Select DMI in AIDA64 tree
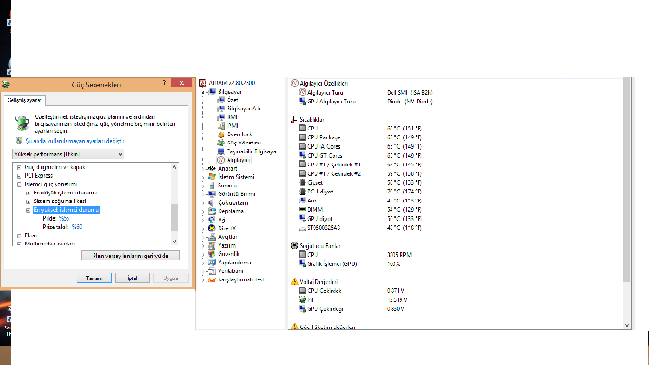Screen dimensions: 649x365 click(232, 117)
